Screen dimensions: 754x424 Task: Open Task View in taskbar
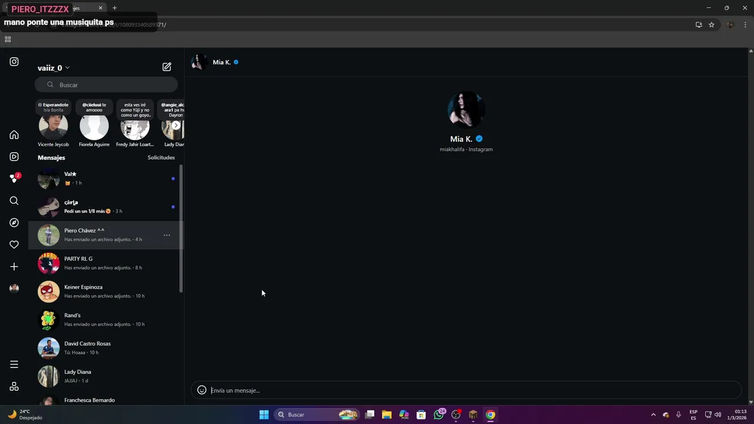pos(370,415)
